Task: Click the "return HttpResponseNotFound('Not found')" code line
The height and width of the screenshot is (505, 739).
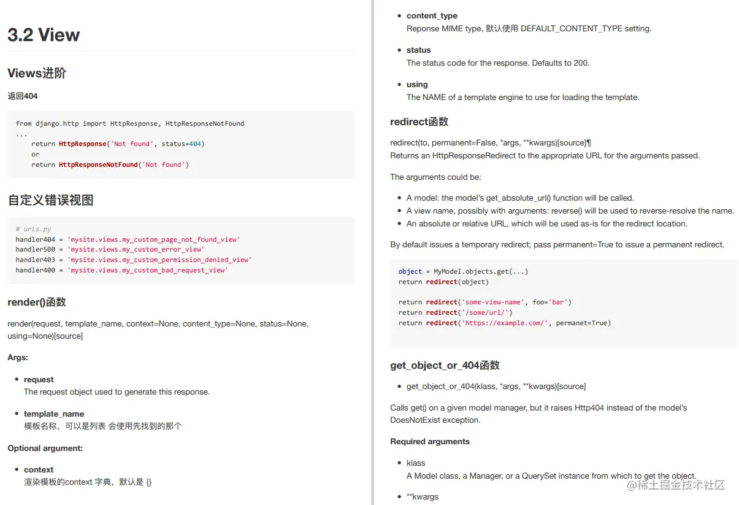Action: point(110,164)
